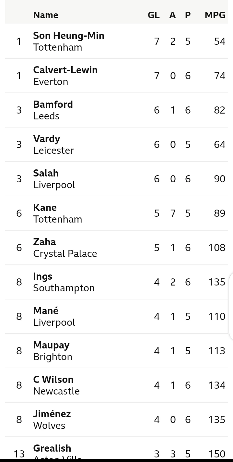Viewport: 233px width, 462px height.
Task: Open Maupay's row in the table
Action: 51,345
